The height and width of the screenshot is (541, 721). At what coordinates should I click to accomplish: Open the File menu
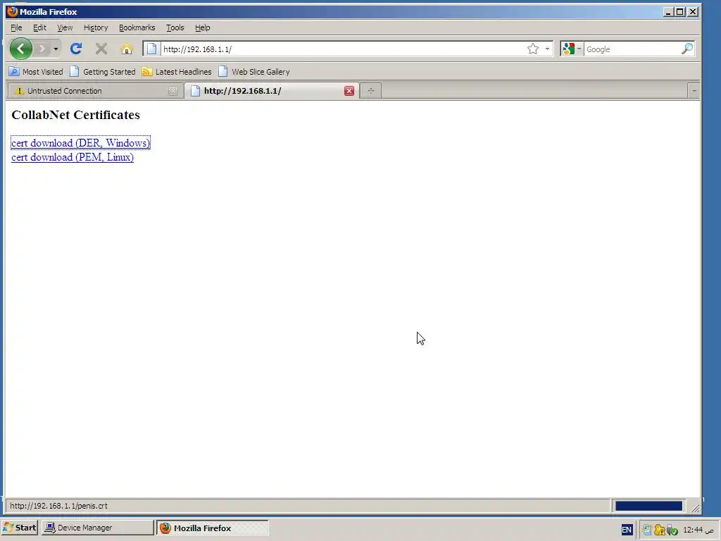[x=16, y=27]
